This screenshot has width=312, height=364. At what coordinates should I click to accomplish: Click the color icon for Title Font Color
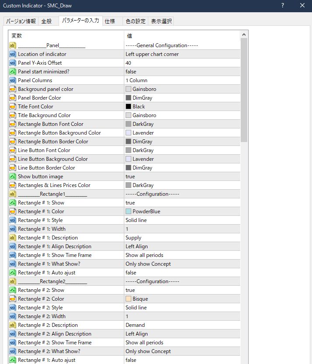(x=13, y=107)
